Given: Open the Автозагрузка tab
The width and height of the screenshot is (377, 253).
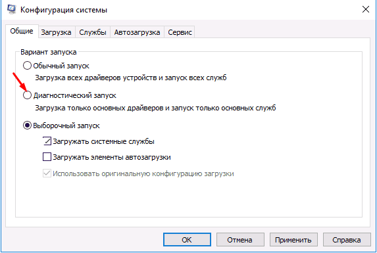Looking at the screenshot, I should (137, 32).
